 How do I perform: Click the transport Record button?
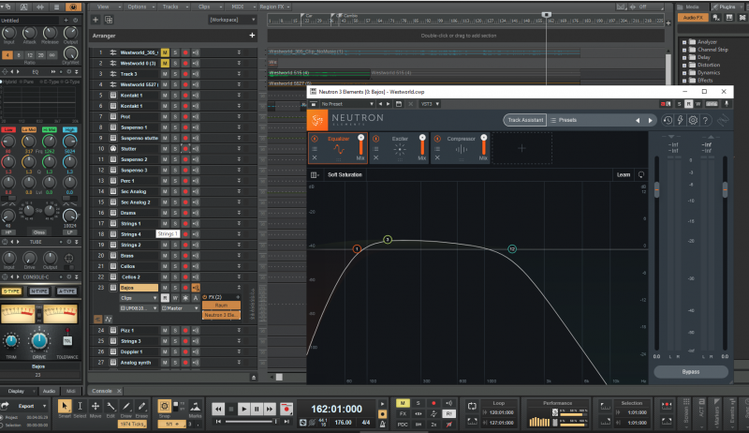point(286,409)
